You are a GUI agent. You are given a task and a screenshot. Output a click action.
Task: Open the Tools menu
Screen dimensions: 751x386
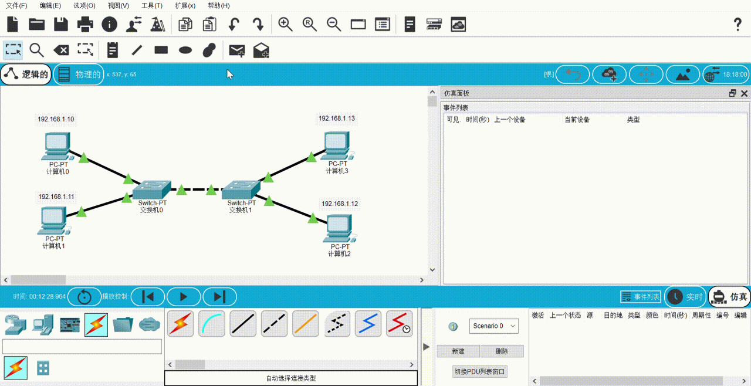pos(152,5)
